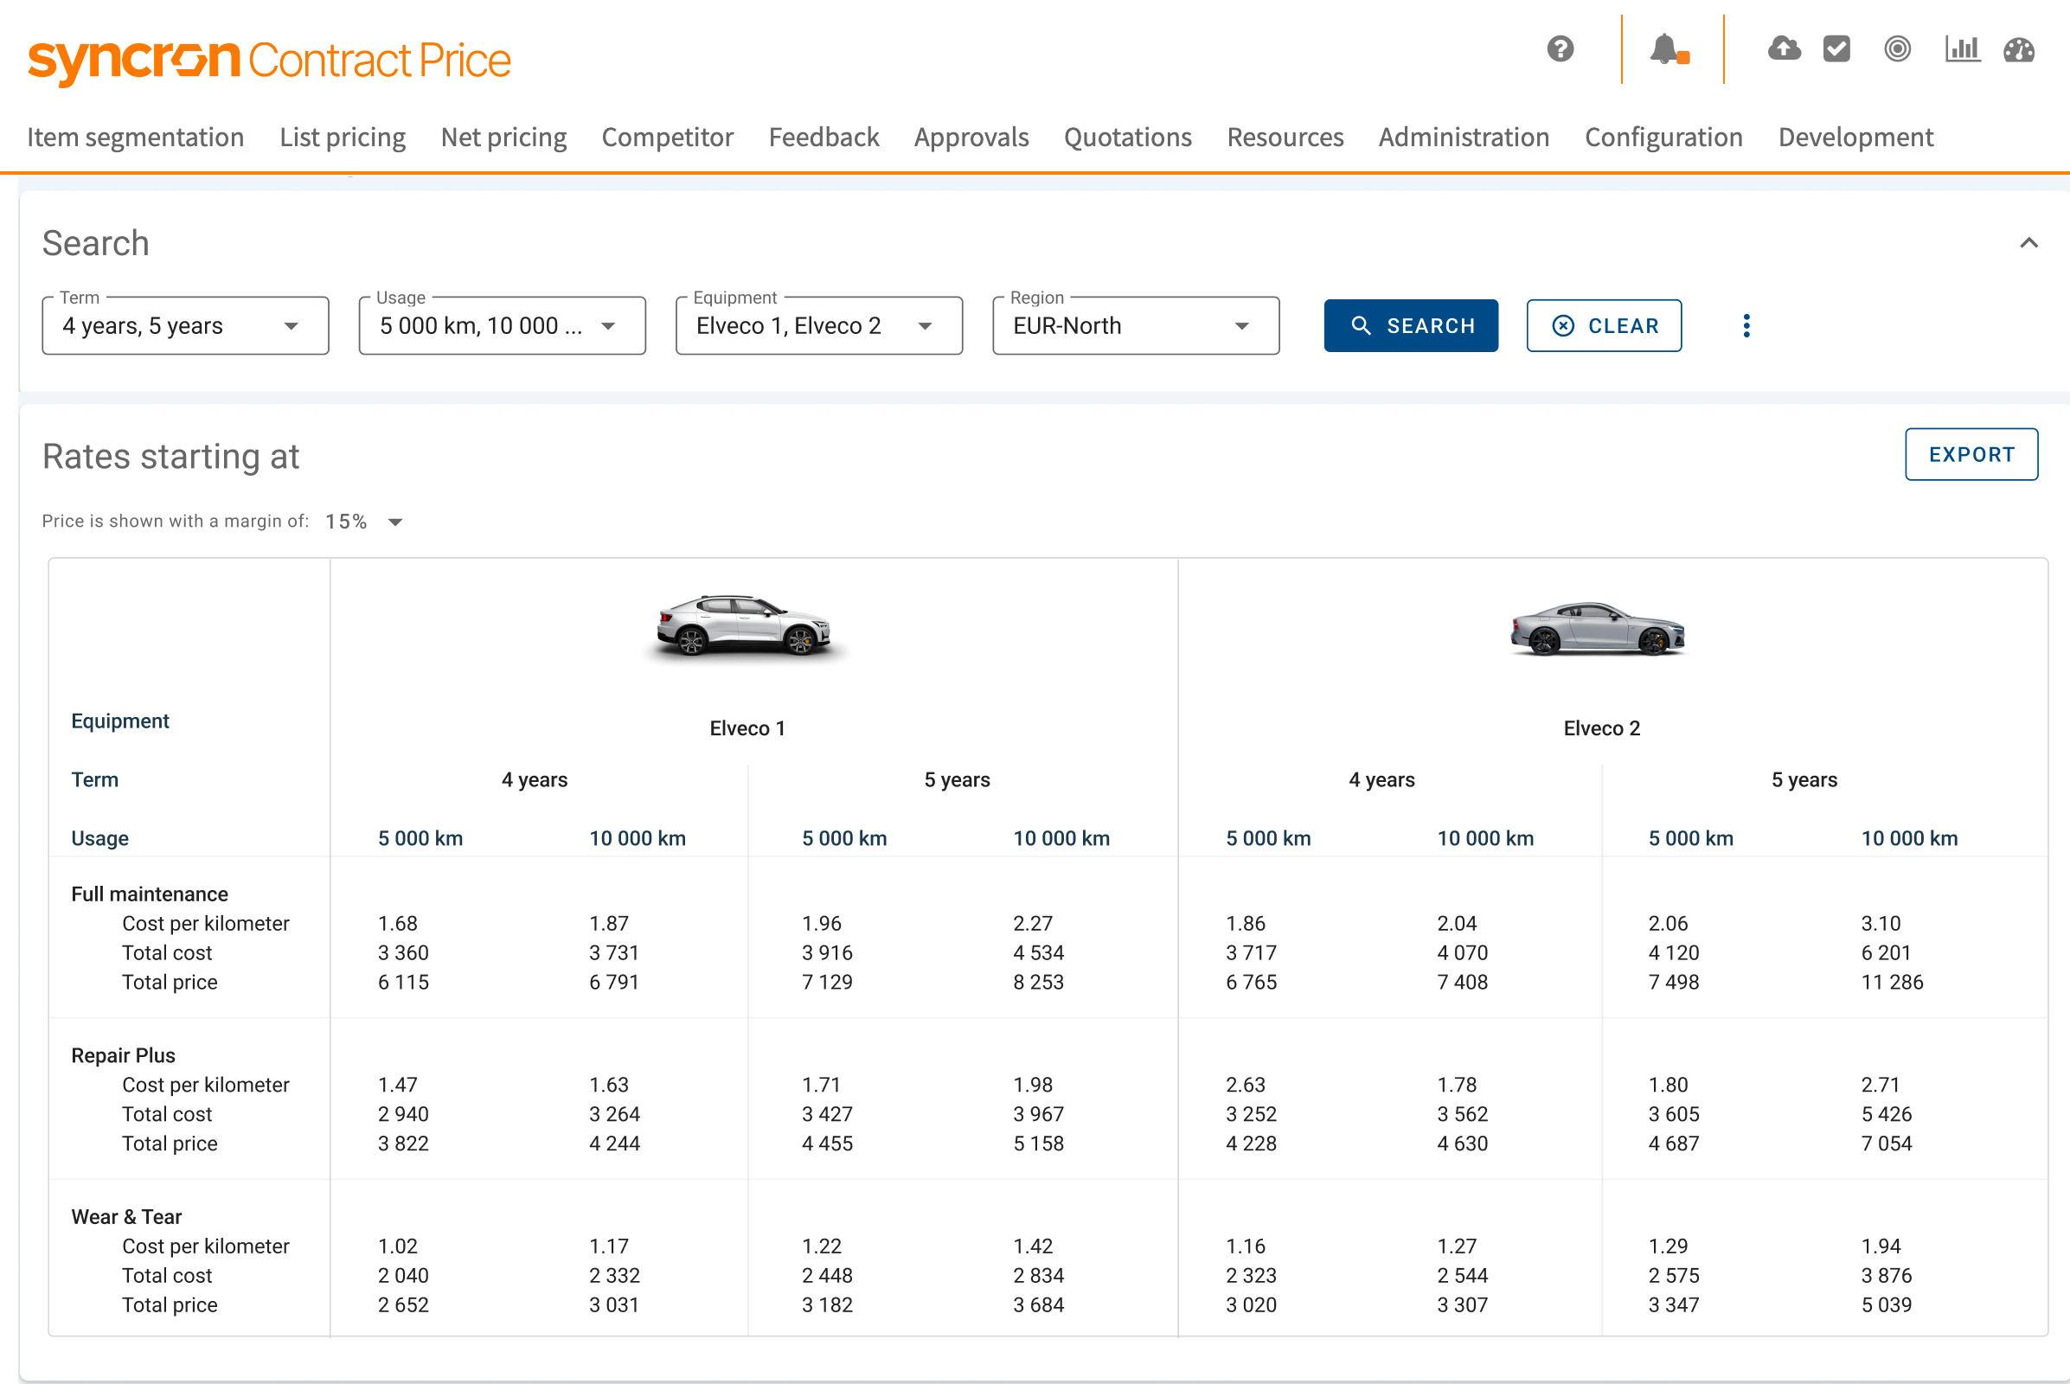2070x1384 pixels.
Task: Click the Elveco 2 car image
Action: [1599, 629]
